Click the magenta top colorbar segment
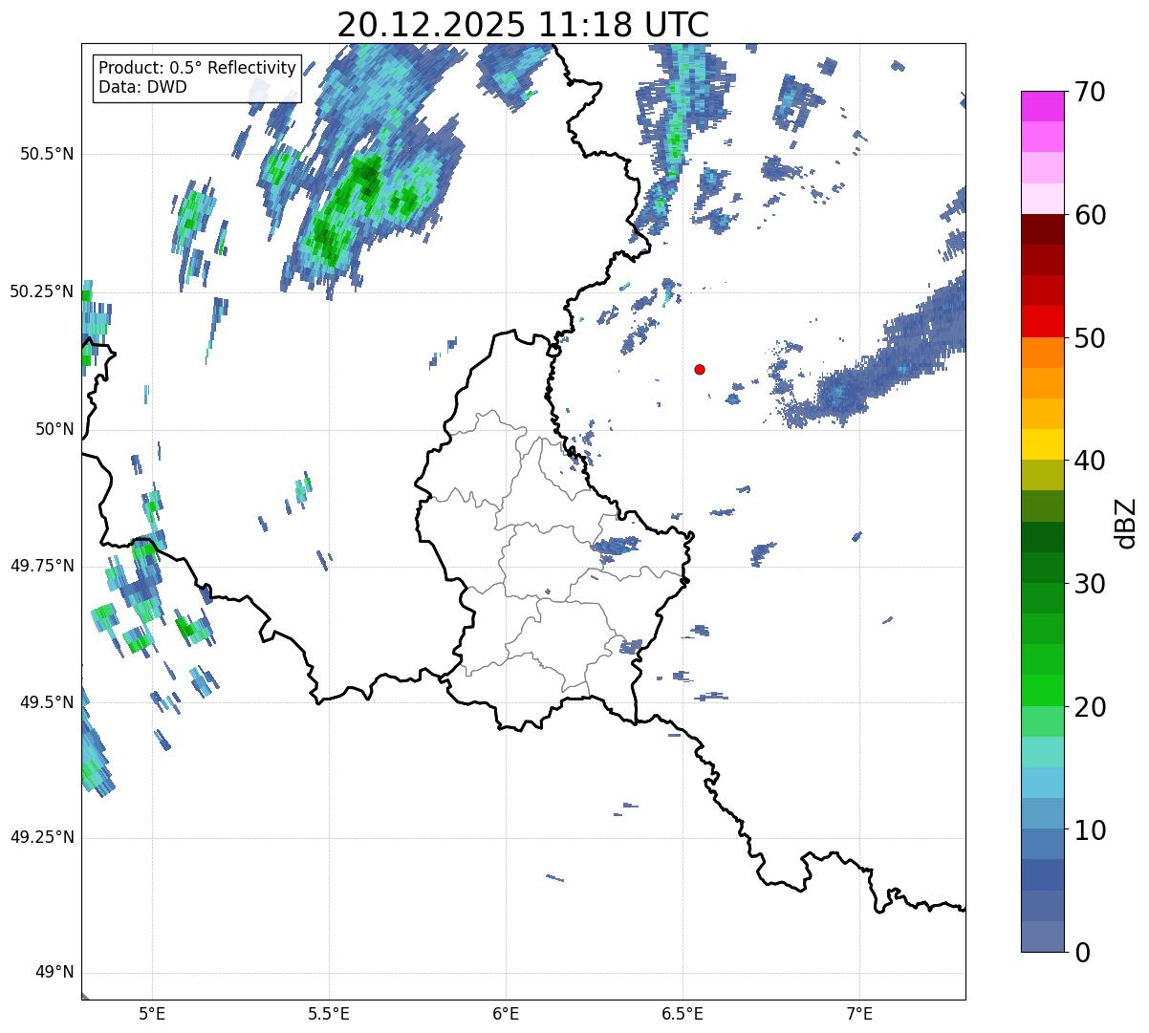Screen dimensions: 1149x1033 [1042, 106]
